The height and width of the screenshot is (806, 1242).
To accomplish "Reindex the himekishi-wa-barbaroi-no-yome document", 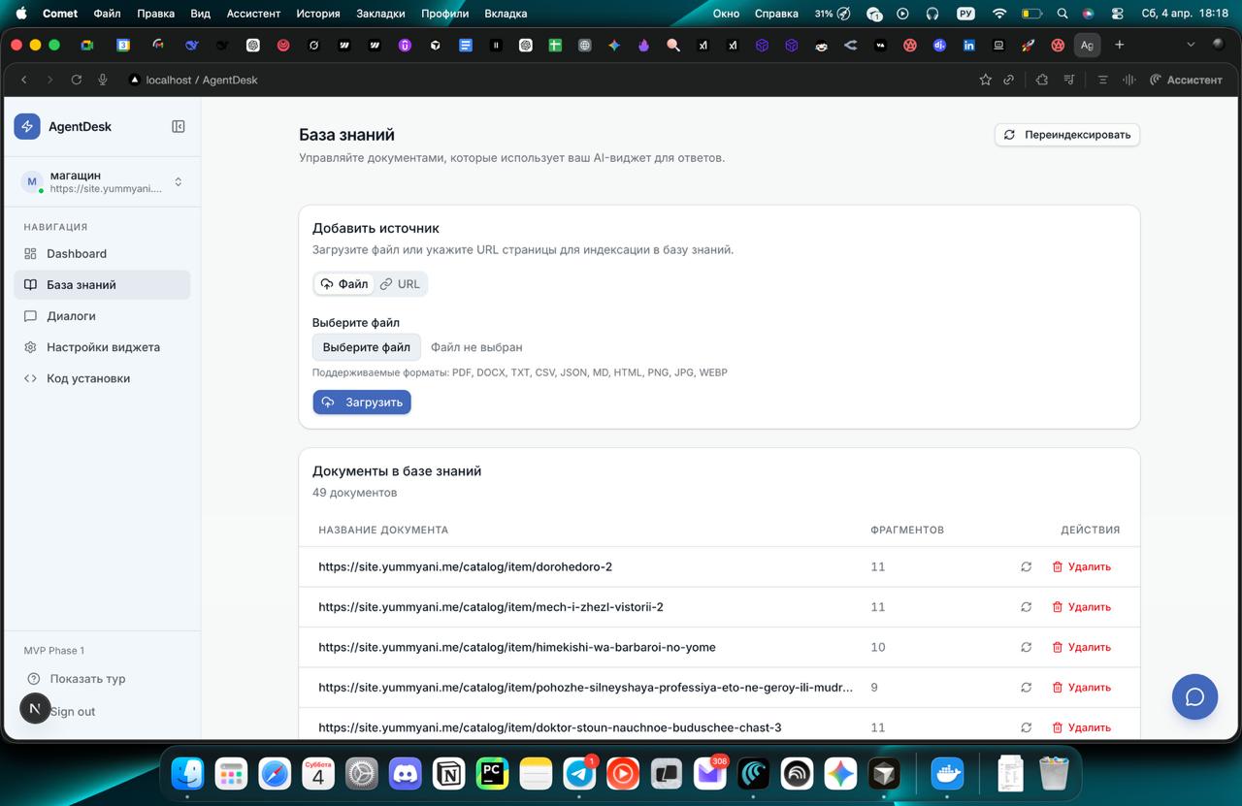I will point(1026,647).
